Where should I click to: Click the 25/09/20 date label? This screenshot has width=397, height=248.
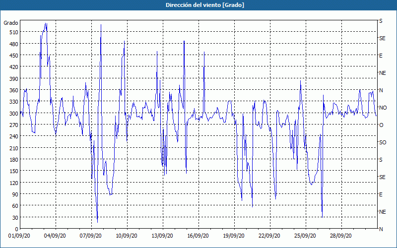click(x=305, y=236)
